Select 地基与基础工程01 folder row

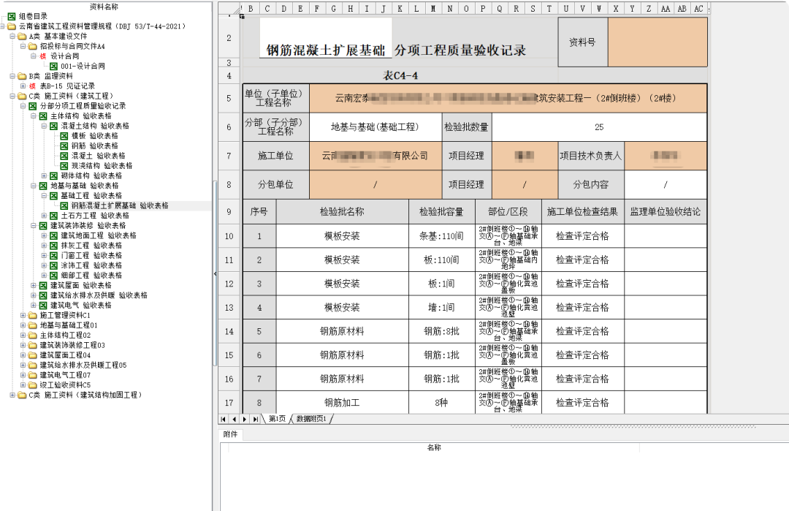(x=69, y=325)
